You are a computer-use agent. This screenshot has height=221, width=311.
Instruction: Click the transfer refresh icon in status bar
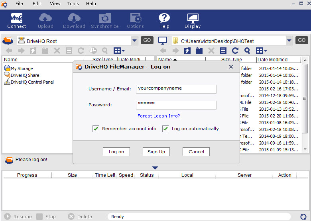pos(303,217)
